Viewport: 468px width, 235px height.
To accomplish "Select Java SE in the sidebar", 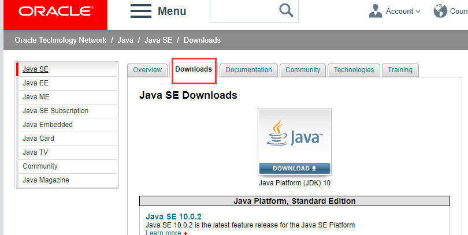I will pyautogui.click(x=67, y=69).
